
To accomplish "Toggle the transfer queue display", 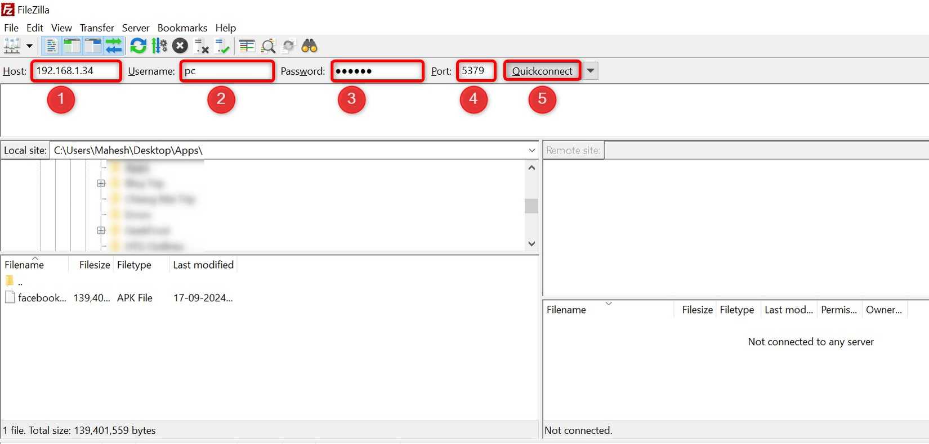I will pos(113,46).
